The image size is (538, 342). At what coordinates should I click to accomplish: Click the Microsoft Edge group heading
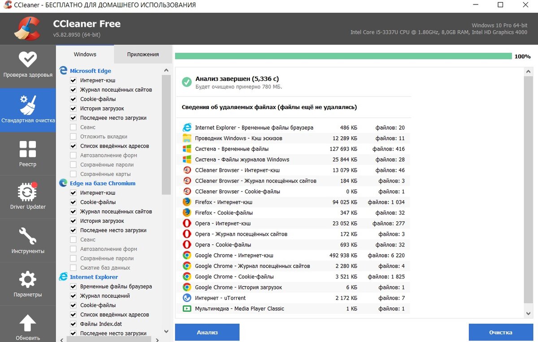point(91,71)
